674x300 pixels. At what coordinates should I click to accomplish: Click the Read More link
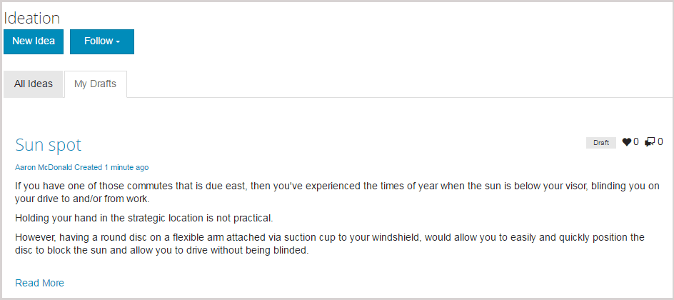point(40,283)
